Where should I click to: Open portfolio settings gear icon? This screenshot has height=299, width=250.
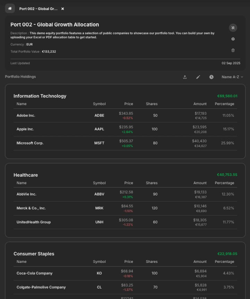click(233, 39)
